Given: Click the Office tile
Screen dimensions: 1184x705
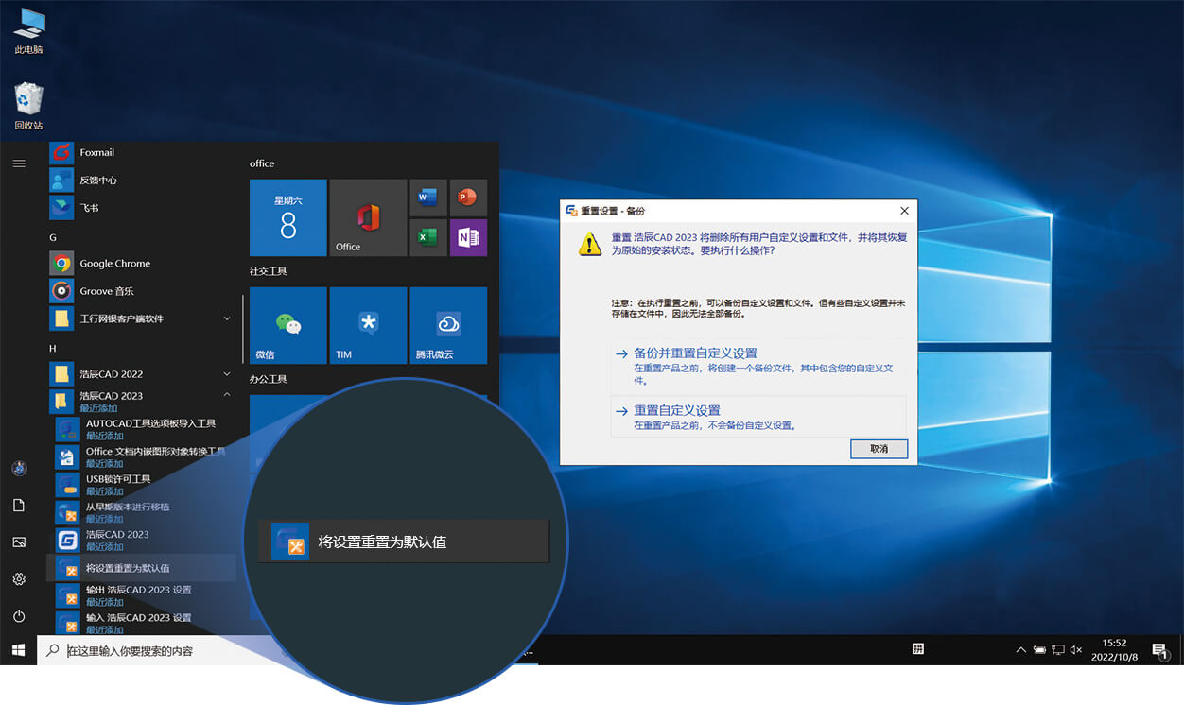Looking at the screenshot, I should (x=368, y=217).
